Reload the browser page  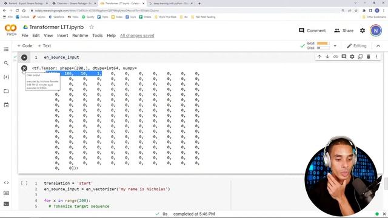pos(17,10)
